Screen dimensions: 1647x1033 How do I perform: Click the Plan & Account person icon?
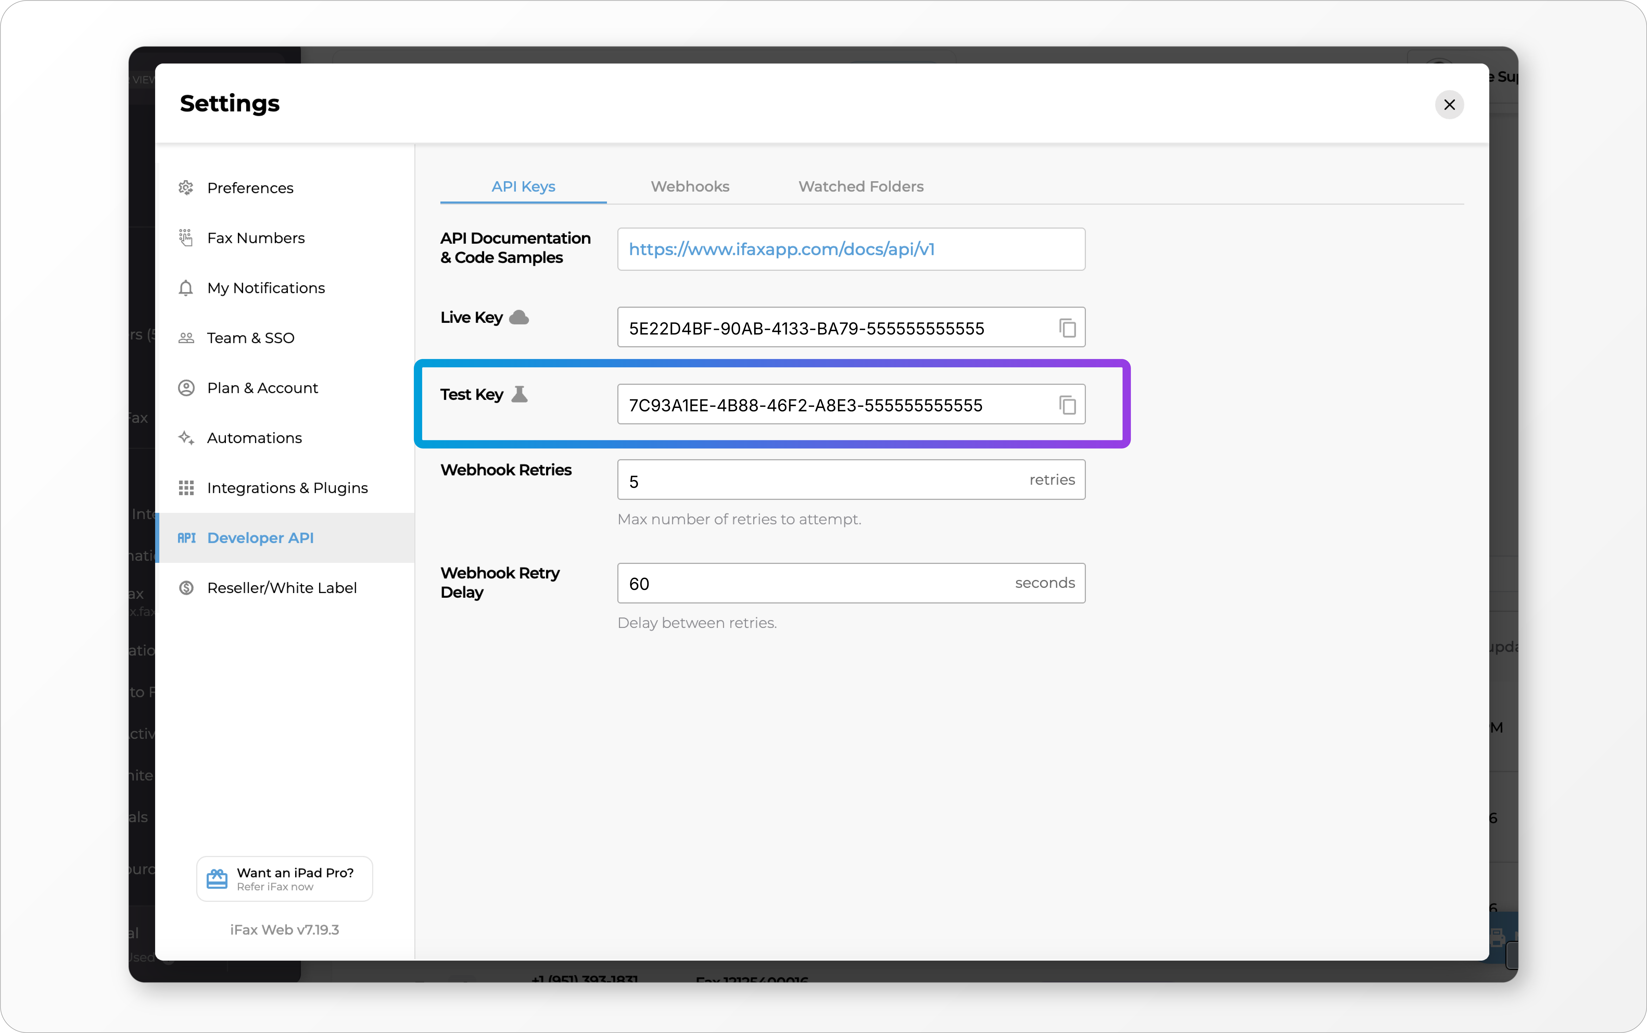(186, 388)
